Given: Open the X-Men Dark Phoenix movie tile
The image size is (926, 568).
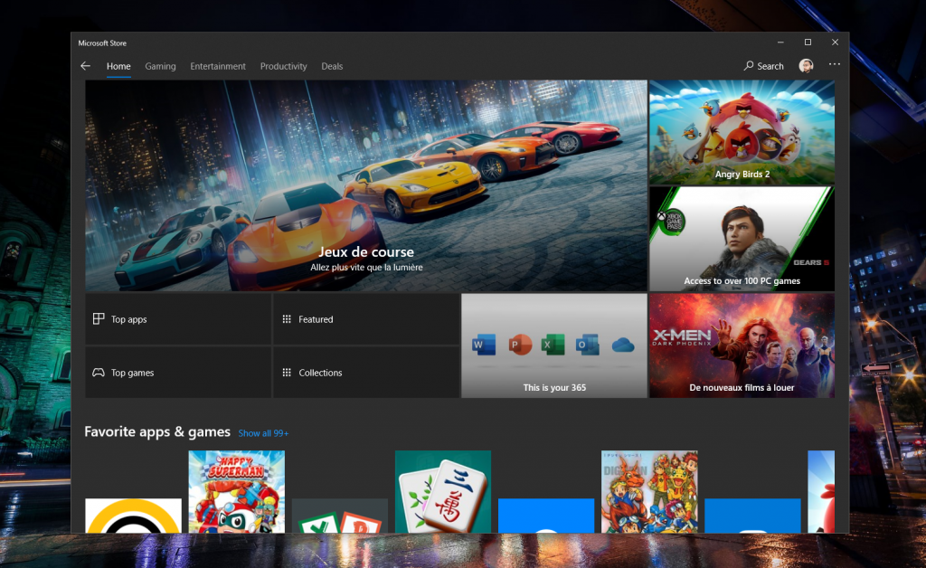Looking at the screenshot, I should pyautogui.click(x=742, y=346).
